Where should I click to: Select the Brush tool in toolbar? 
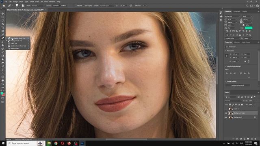pyautogui.click(x=3, y=41)
